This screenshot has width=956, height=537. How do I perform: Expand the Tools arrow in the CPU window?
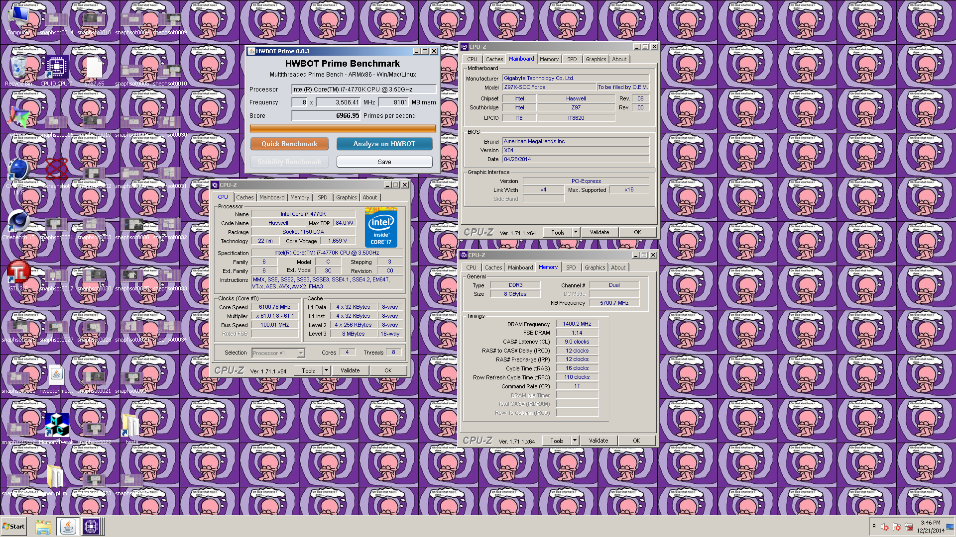click(326, 370)
